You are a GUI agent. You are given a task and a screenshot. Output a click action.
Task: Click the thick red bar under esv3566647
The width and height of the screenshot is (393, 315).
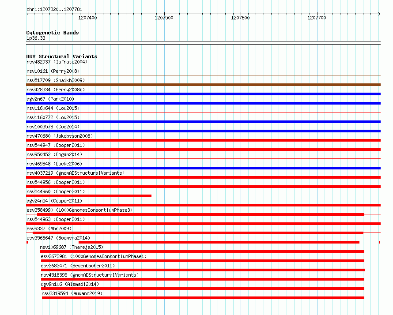219,242
